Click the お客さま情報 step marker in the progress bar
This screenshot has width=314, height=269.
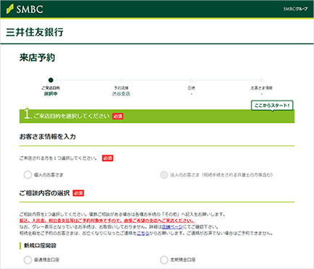[262, 80]
